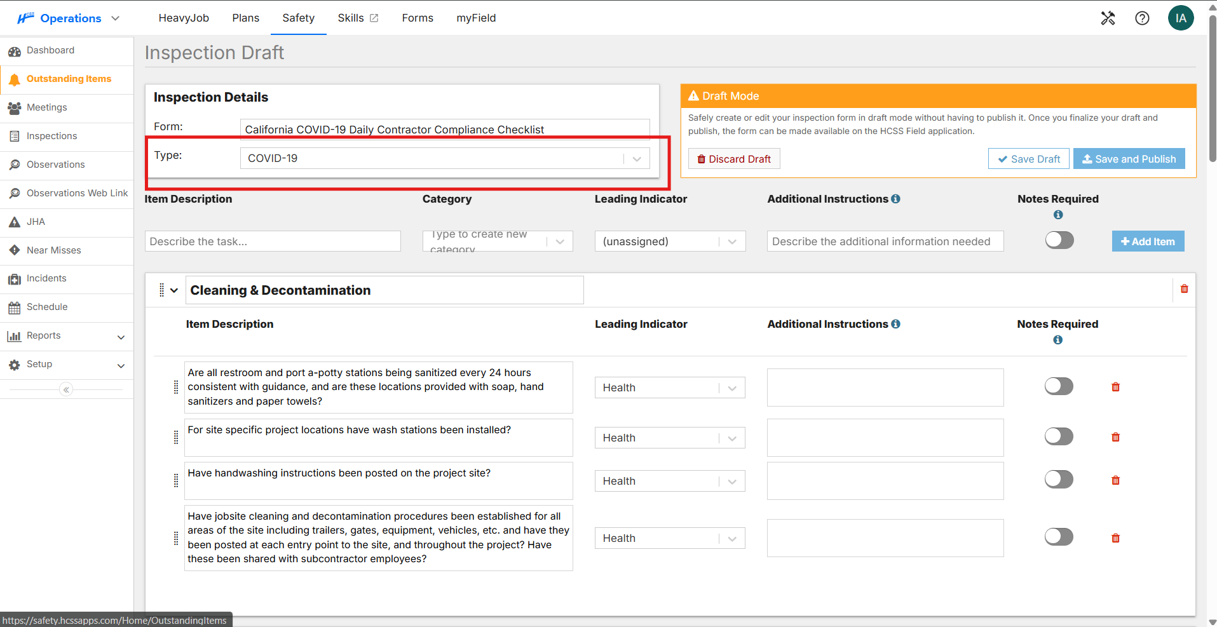Viewport: 1217px width, 627px height.
Task: Toggle Notes Required for jobsite cleaning item
Action: (1059, 537)
